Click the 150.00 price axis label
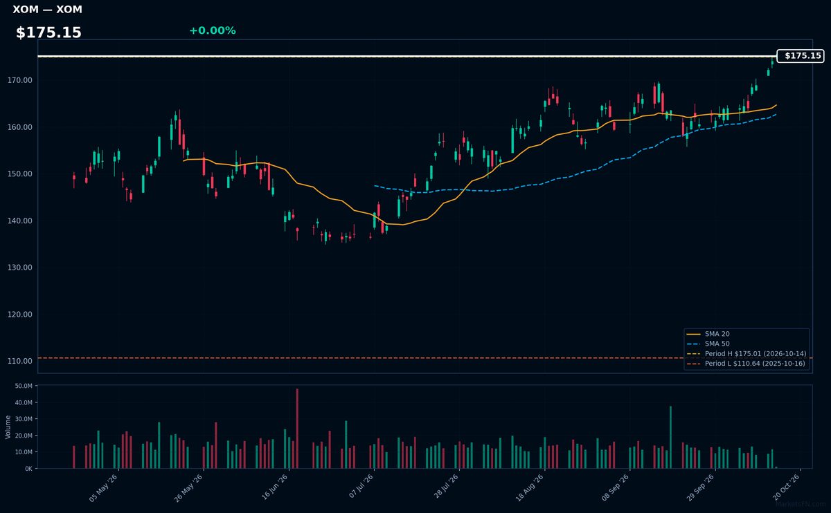 [x=21, y=174]
